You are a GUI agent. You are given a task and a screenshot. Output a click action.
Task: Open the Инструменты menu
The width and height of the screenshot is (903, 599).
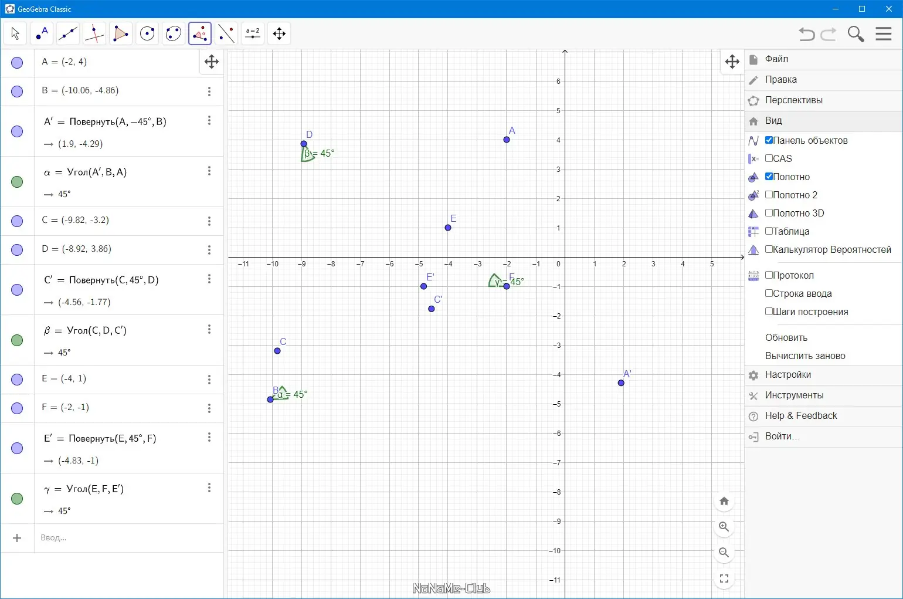823,395
